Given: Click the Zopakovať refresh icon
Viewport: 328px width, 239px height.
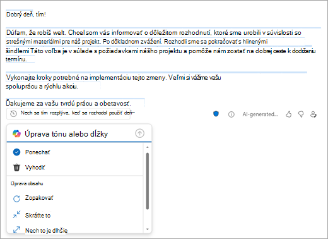Looking at the screenshot, I should point(16,199).
